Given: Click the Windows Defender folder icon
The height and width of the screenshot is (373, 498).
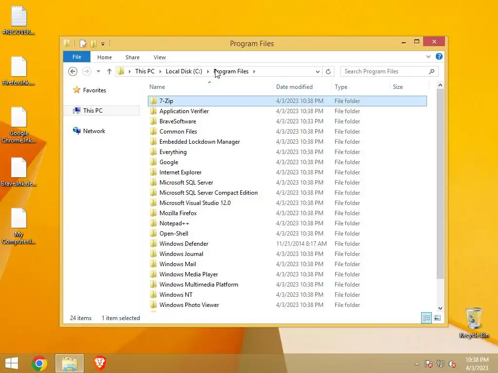Looking at the screenshot, I should tap(153, 244).
